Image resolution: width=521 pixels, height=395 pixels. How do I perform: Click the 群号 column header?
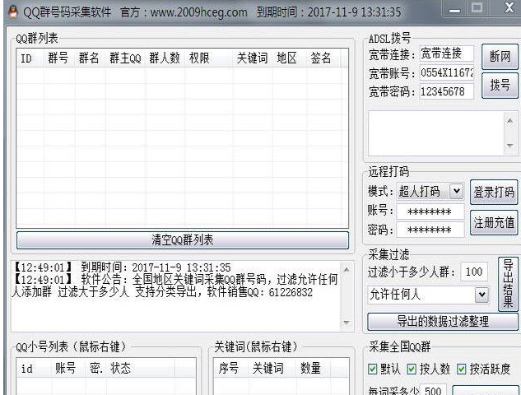click(59, 58)
